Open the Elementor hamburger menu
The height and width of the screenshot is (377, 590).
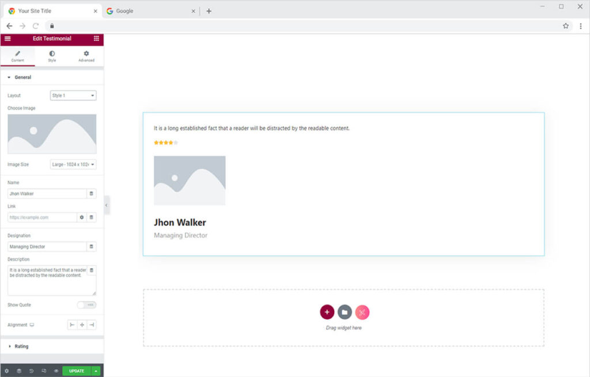coord(7,39)
